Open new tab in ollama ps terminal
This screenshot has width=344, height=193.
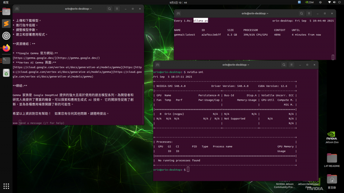coord(178,13)
